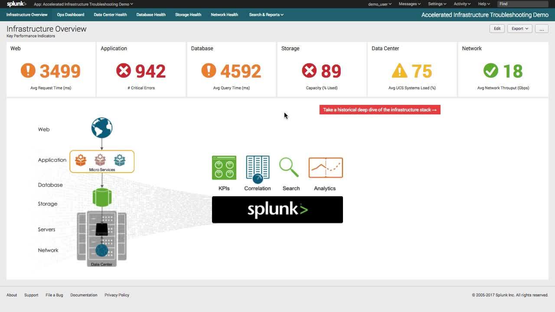
Task: Select the Network Health tab
Action: tap(224, 15)
